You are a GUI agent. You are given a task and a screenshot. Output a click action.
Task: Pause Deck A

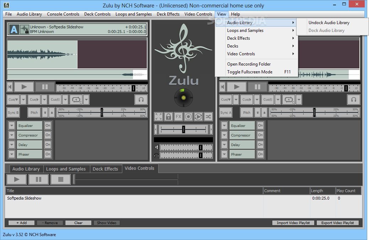(45, 87)
